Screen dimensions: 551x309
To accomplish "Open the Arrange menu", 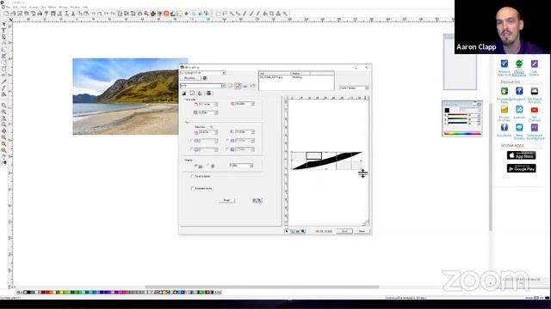I will (34, 7).
